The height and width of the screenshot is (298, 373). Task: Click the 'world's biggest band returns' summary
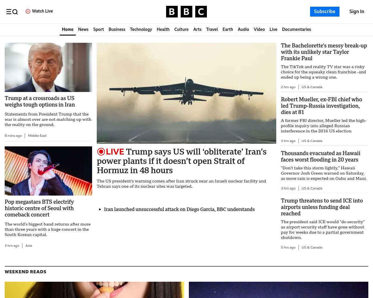tap(47, 229)
